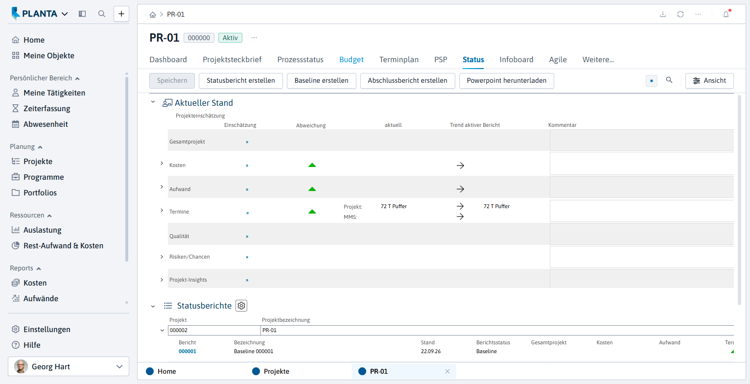Click Kosten trend arrow icon
This screenshot has height=384, width=750.
point(460,166)
